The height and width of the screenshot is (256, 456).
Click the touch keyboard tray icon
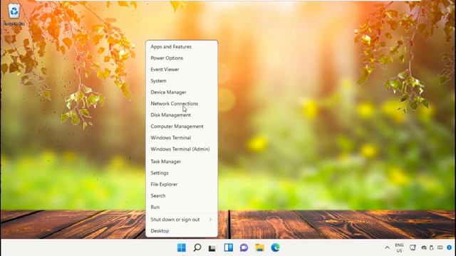point(440,247)
